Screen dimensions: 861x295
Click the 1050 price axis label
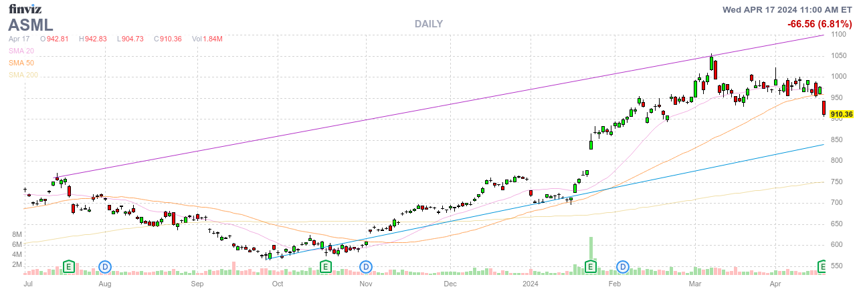point(840,56)
